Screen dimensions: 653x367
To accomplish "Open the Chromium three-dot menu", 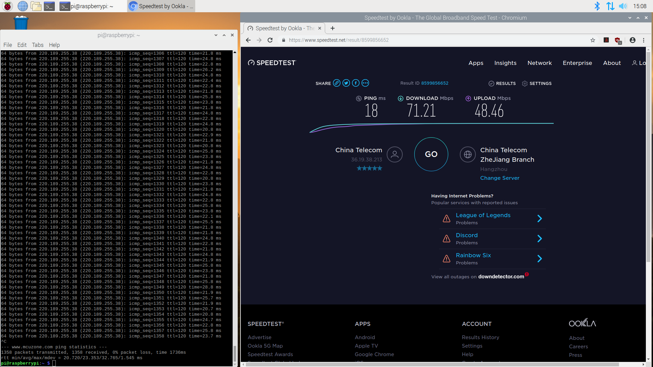I will 643,40.
